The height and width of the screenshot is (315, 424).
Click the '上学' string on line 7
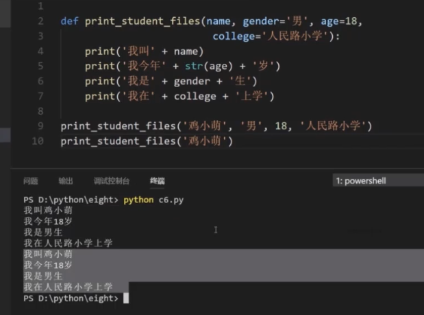tap(252, 96)
